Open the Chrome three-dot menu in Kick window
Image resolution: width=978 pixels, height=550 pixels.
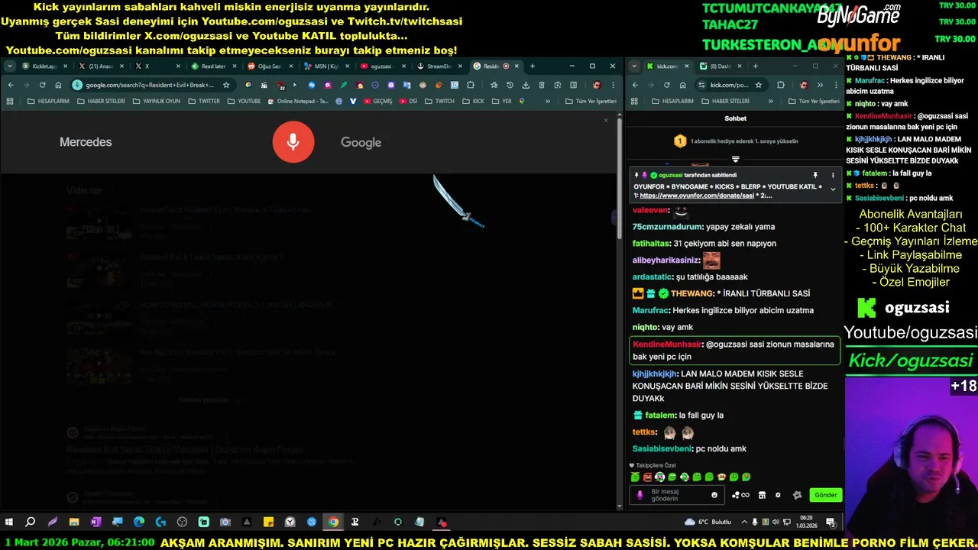tap(836, 85)
